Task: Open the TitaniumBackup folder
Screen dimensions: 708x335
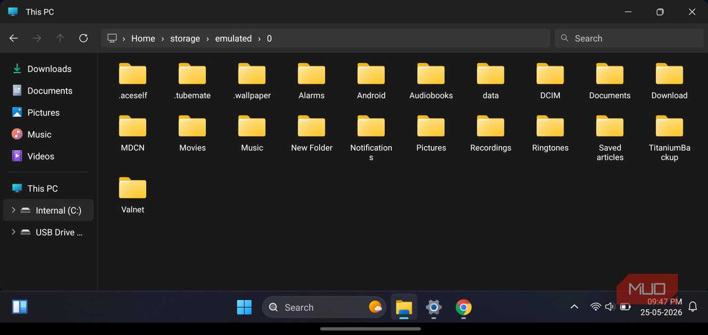Action: [669, 139]
